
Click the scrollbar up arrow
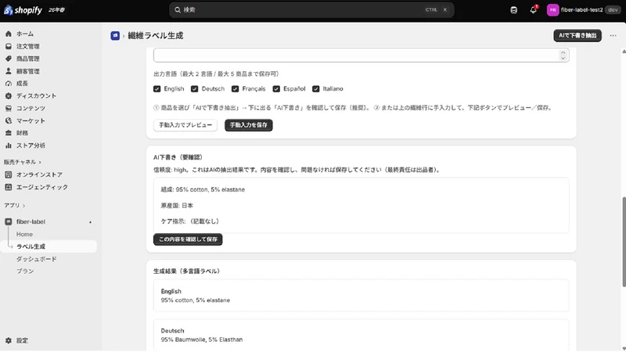coord(624,52)
